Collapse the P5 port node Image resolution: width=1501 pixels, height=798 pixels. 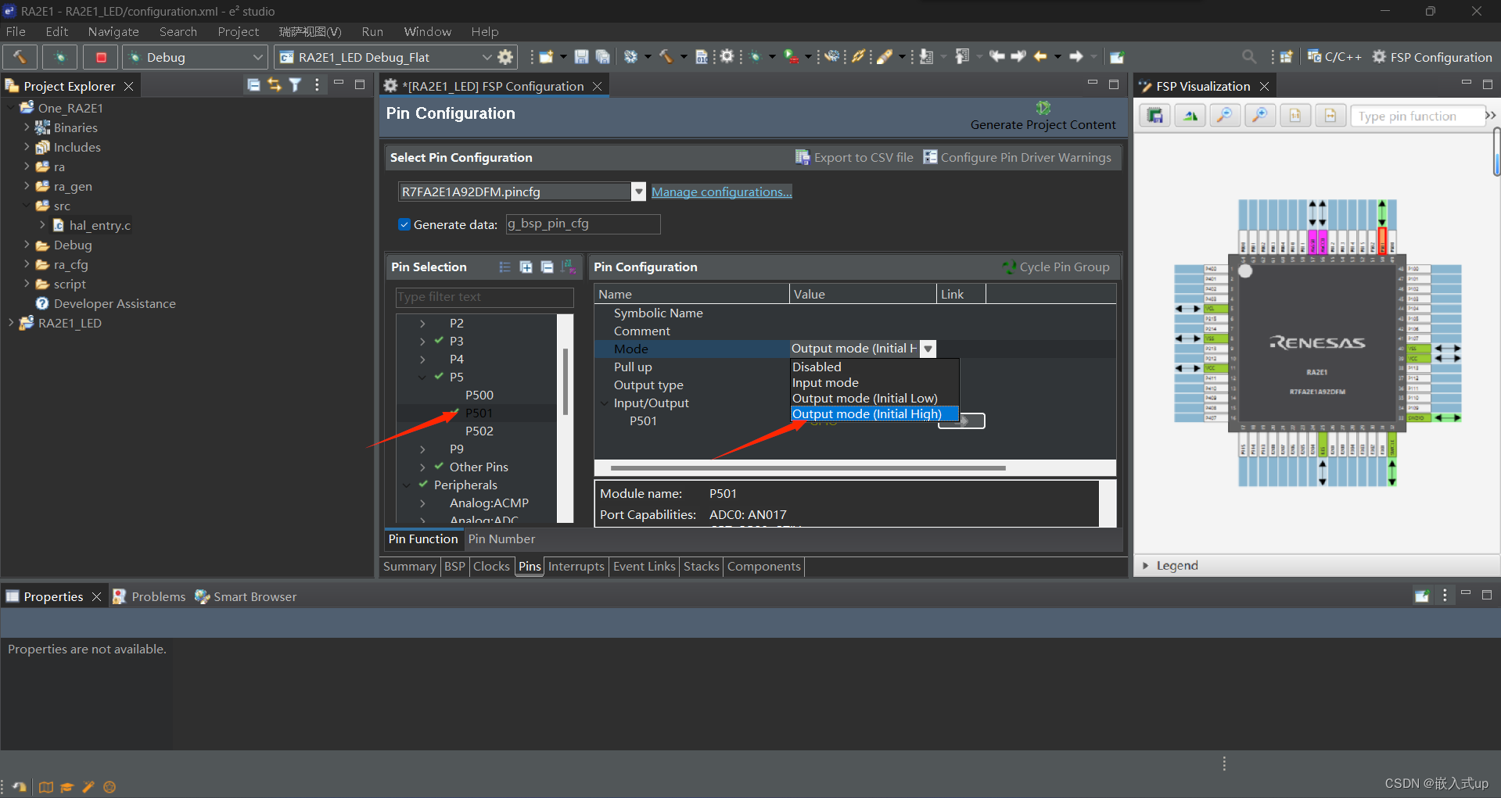coord(422,378)
